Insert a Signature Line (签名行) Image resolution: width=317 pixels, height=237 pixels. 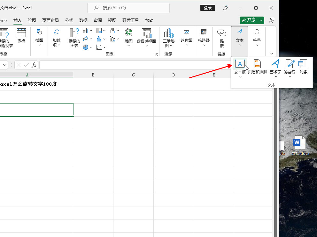point(290,64)
